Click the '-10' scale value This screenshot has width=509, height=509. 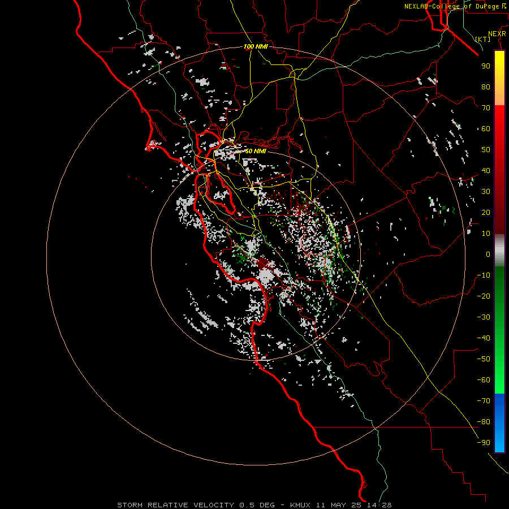484,275
